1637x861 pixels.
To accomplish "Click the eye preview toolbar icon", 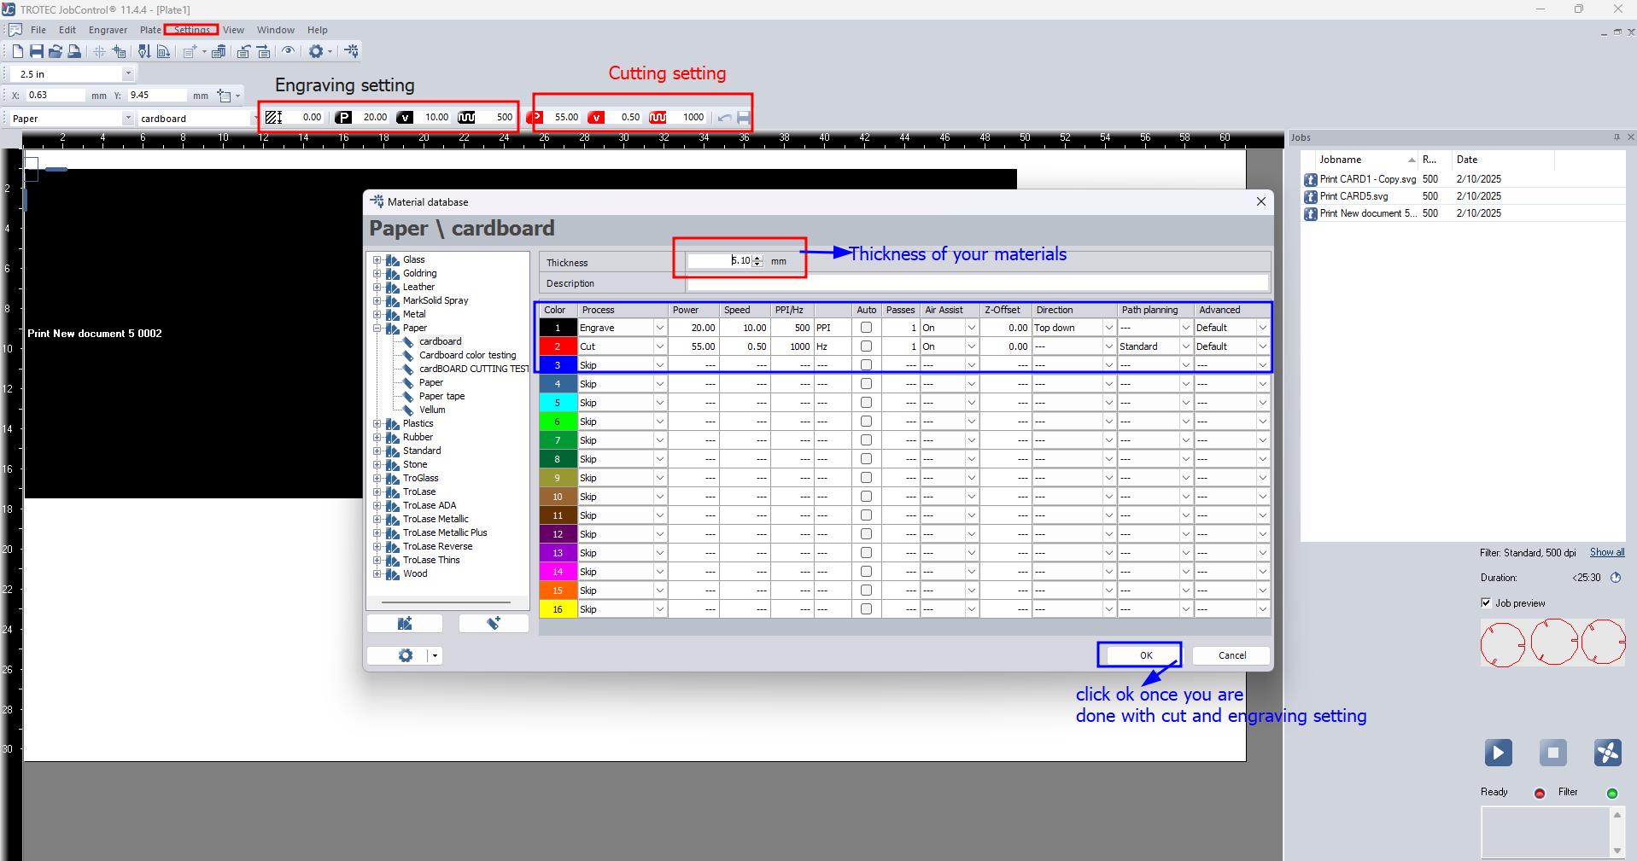I will (289, 51).
